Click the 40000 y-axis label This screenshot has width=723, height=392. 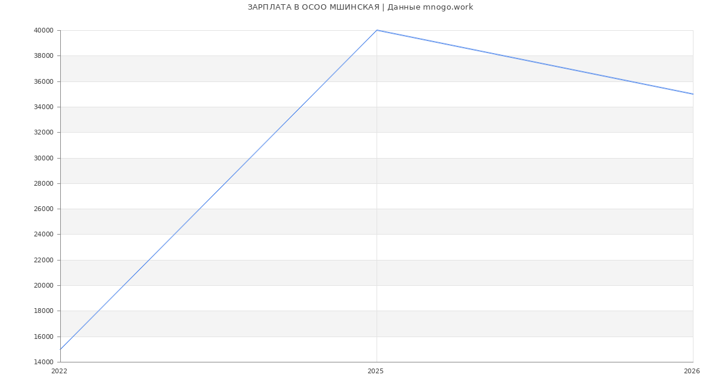(44, 30)
